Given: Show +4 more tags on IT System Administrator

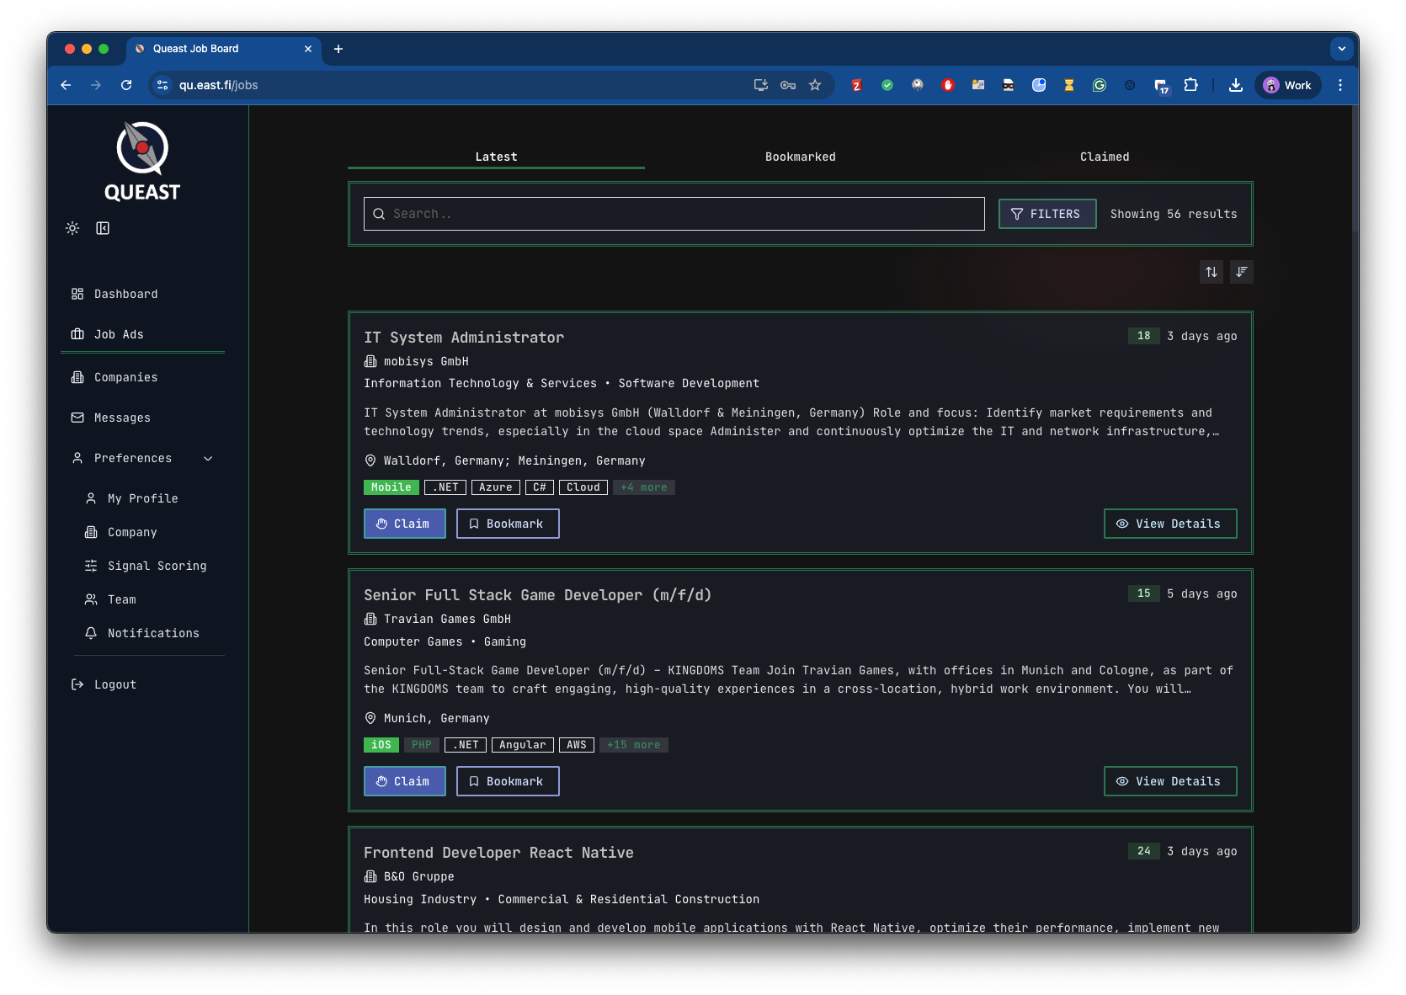Looking at the screenshot, I should pos(643,487).
